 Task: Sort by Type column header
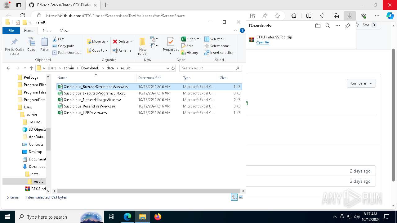[x=199, y=78]
